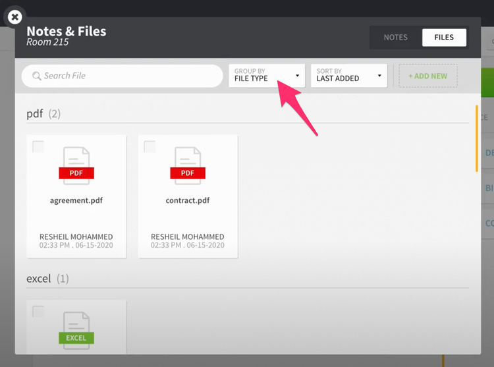The width and height of the screenshot is (494, 367).
Task: Tick the checkbox on the Excel file card
Action: point(38,311)
